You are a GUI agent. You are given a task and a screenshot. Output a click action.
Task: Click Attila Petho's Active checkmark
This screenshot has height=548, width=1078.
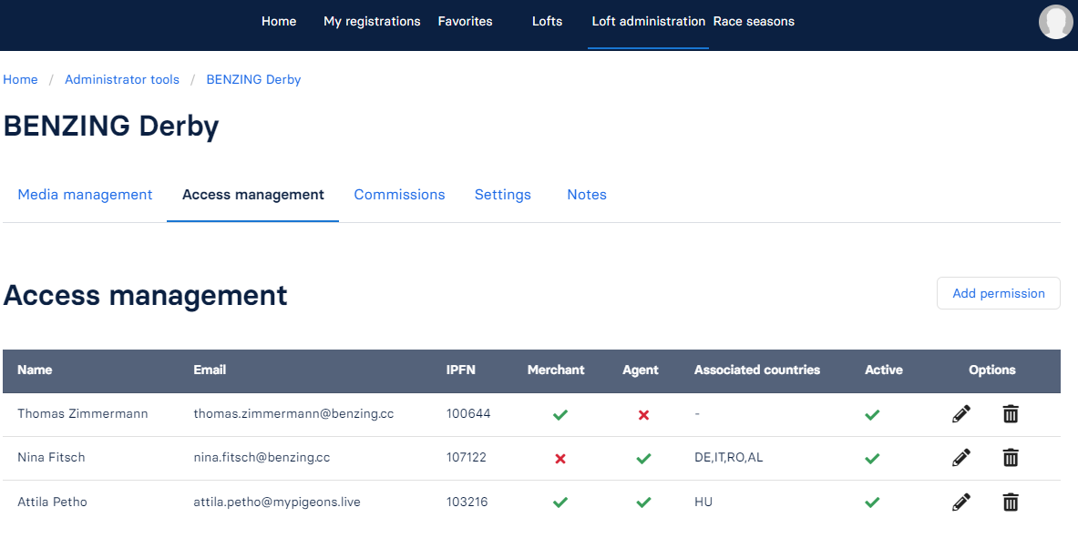(x=872, y=502)
